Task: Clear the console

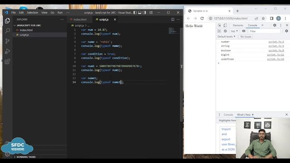Action: coord(225,31)
